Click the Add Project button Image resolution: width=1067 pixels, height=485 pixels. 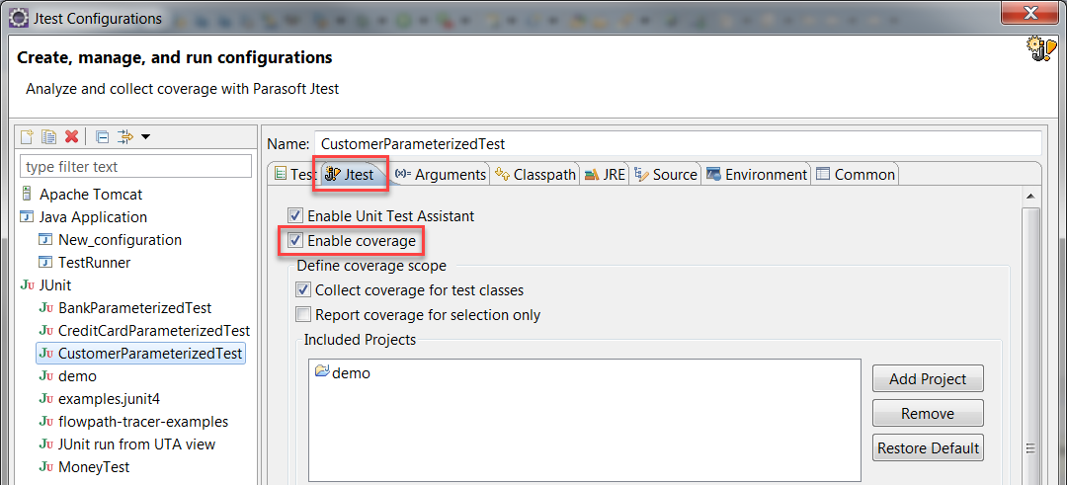click(928, 379)
